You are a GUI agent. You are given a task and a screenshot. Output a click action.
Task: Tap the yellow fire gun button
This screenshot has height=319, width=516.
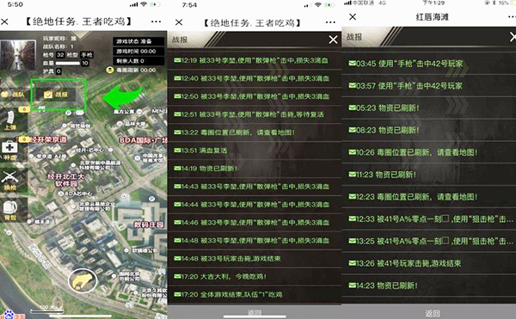click(x=83, y=280)
